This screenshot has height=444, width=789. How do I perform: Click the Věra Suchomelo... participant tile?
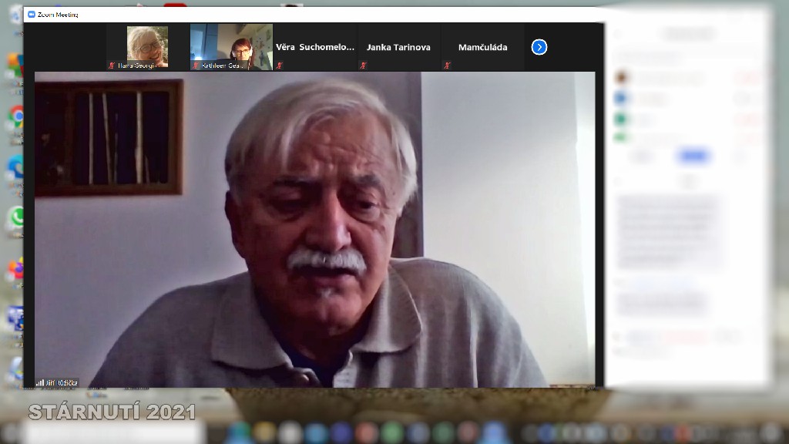coord(315,47)
